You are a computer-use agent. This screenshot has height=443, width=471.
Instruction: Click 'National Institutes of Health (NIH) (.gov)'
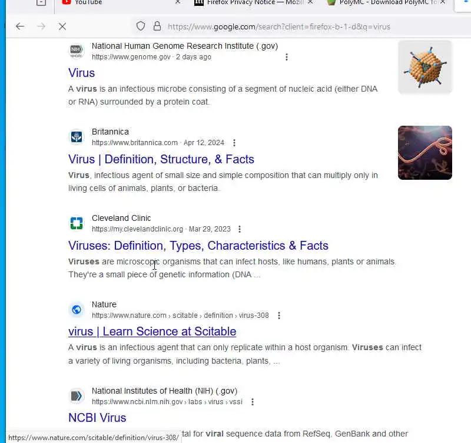click(x=165, y=391)
